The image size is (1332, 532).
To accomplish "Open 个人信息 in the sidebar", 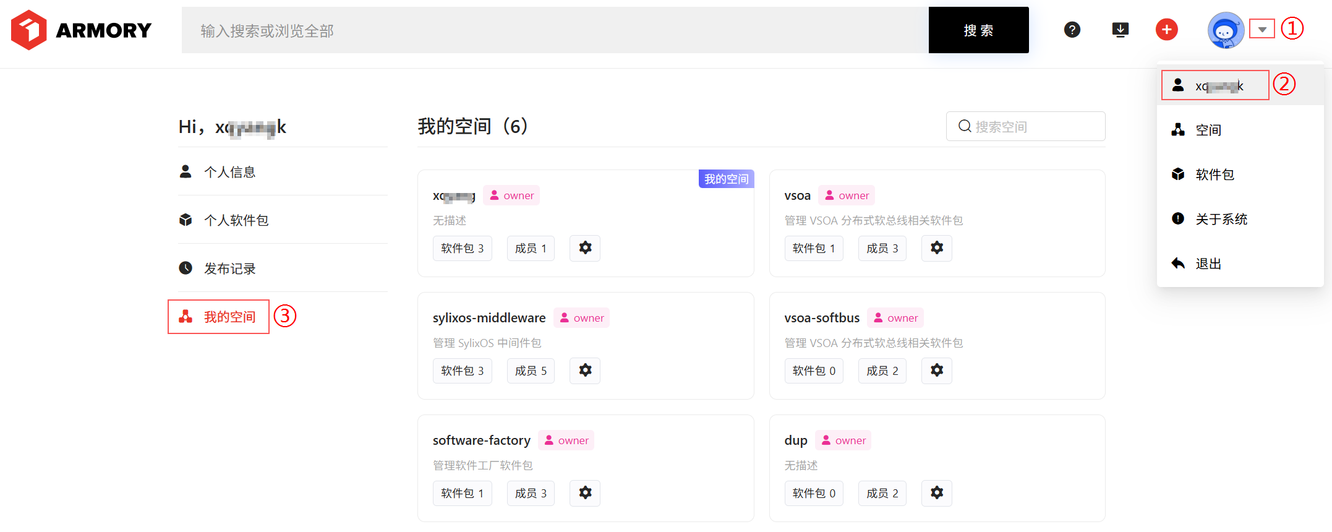I will click(229, 172).
